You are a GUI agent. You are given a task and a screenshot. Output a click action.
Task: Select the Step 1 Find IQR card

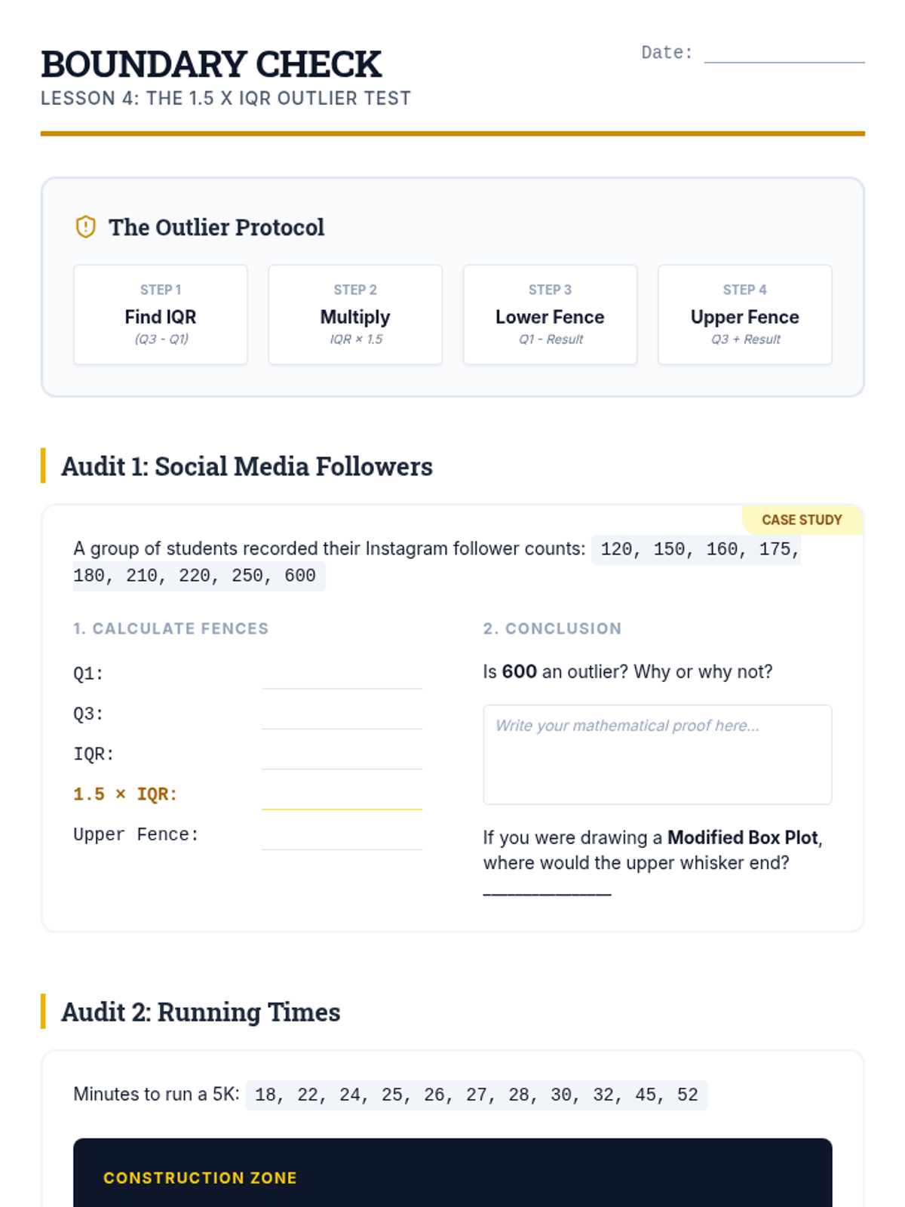point(161,315)
